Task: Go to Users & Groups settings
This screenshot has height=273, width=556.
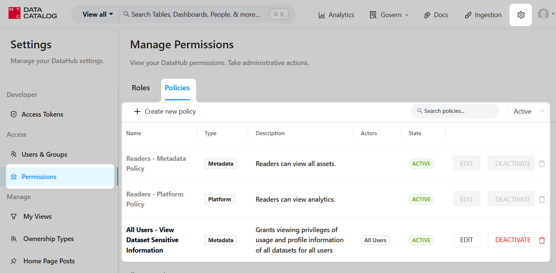Action: (x=44, y=155)
